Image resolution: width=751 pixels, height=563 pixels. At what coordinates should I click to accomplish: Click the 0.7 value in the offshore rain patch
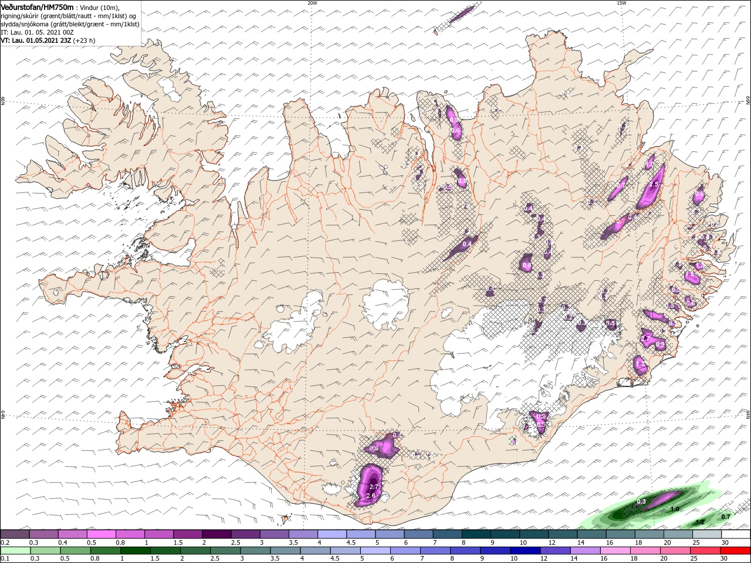click(x=726, y=516)
